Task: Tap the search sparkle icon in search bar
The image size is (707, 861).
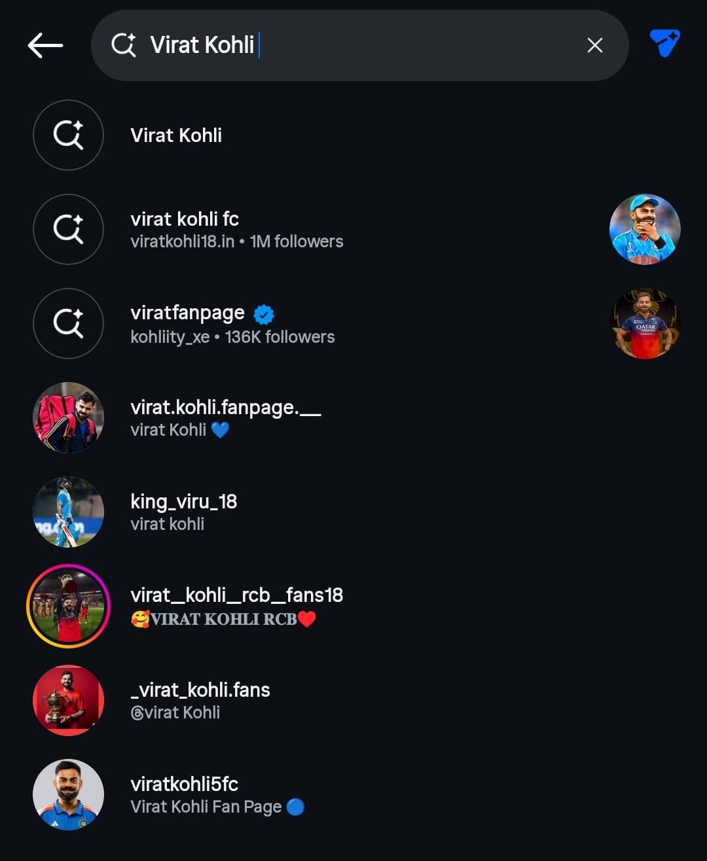Action: [123, 45]
